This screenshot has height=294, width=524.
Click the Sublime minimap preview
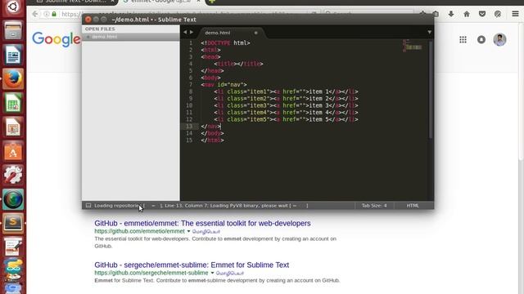(413, 46)
